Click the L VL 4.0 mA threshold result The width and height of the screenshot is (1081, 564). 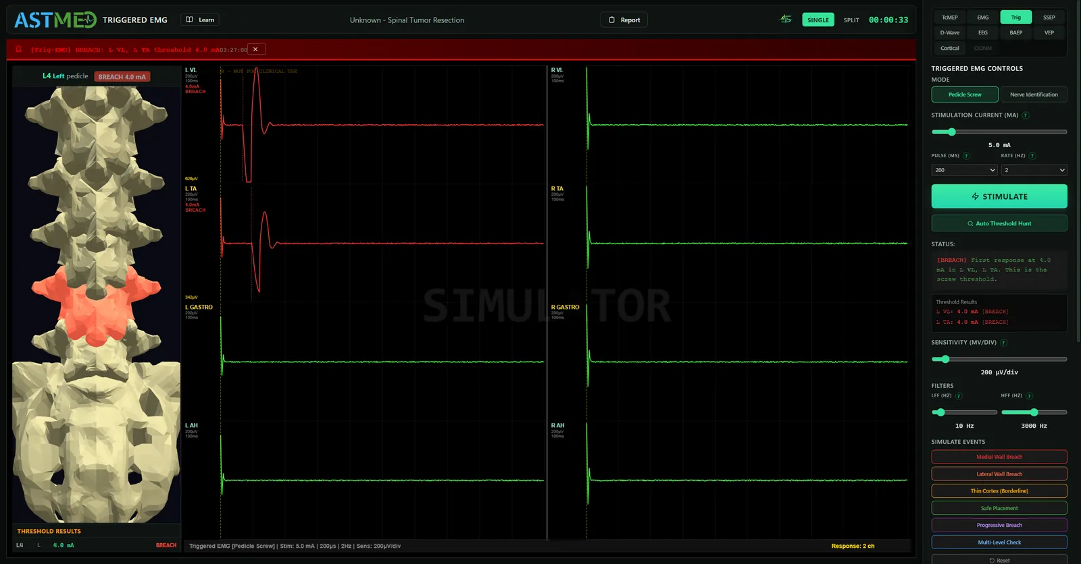[972, 312]
